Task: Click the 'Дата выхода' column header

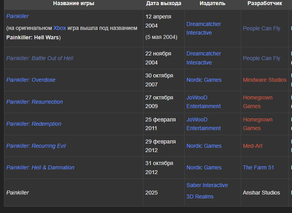Action: coord(163,4)
